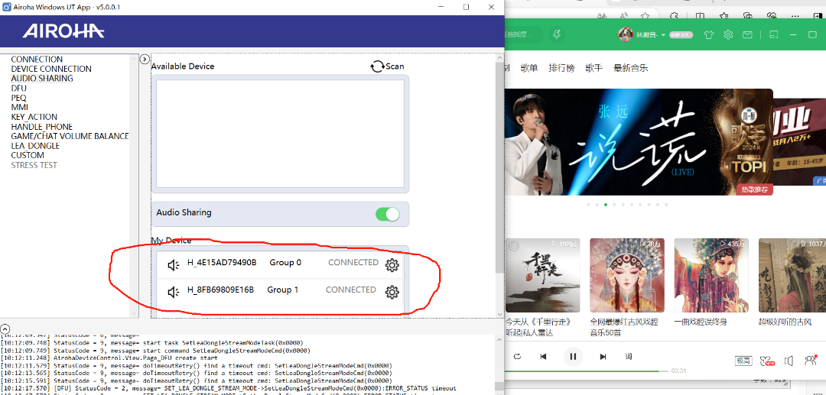This screenshot has height=395, width=826.
Task: Open the 歌手 tab in music player
Action: click(x=593, y=68)
